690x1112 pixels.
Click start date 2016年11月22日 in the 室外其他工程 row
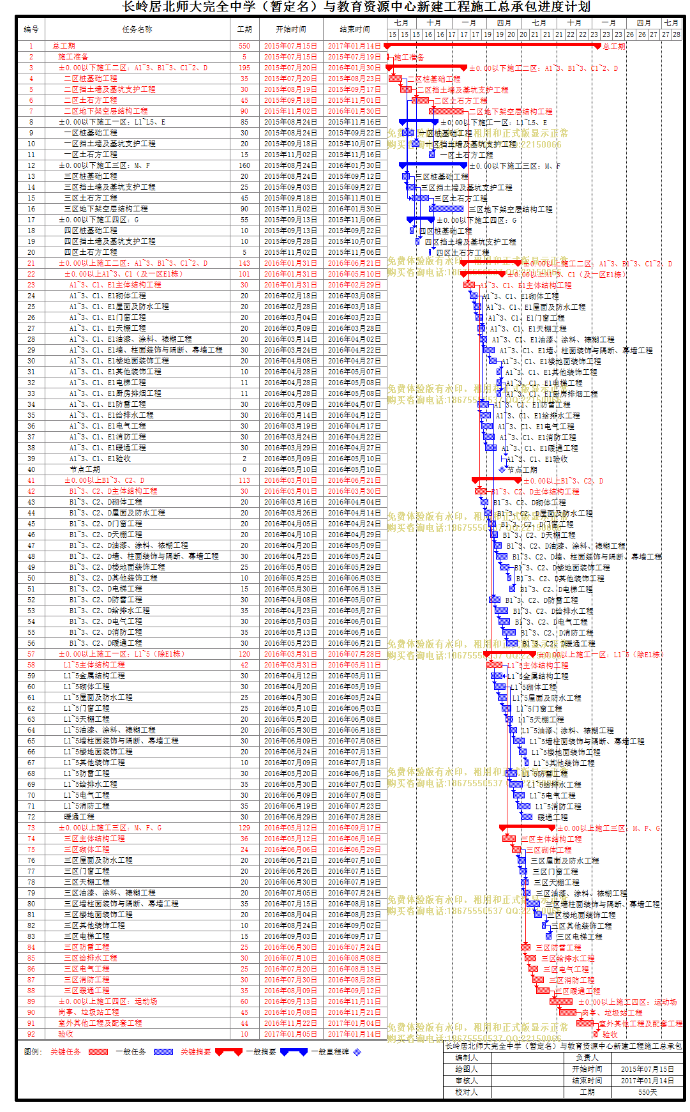click(290, 1023)
